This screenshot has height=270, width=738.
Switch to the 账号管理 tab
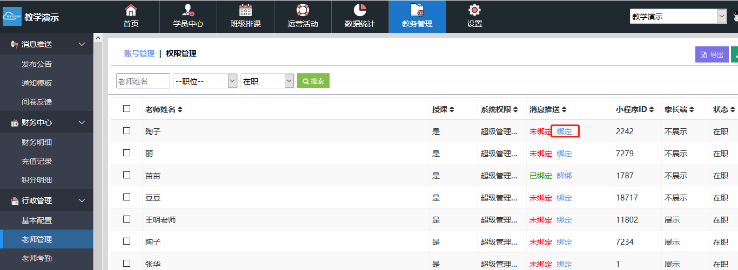[139, 53]
